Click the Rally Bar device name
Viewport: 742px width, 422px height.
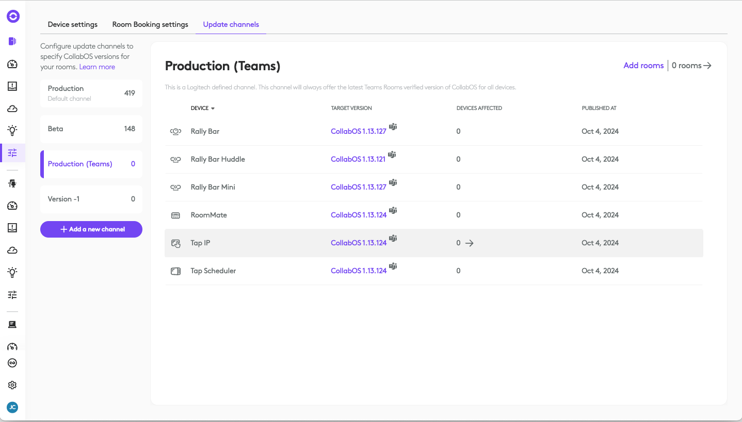pyautogui.click(x=205, y=131)
